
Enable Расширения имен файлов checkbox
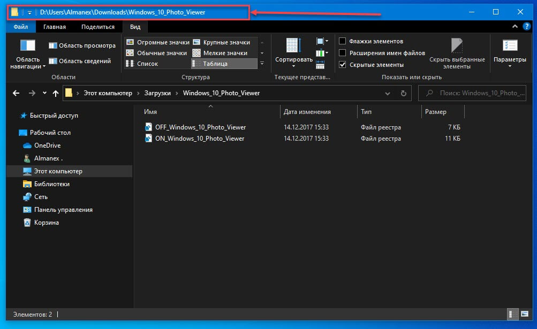tap(343, 53)
